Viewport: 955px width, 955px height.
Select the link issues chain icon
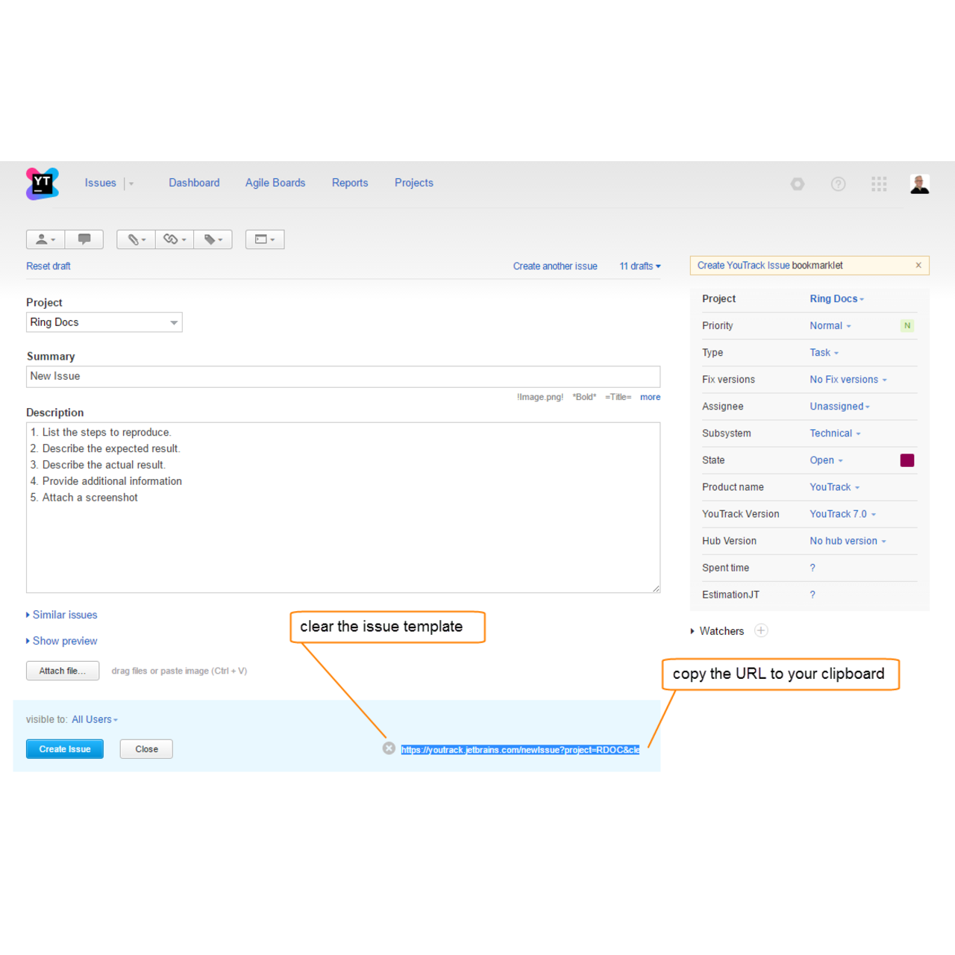click(174, 239)
